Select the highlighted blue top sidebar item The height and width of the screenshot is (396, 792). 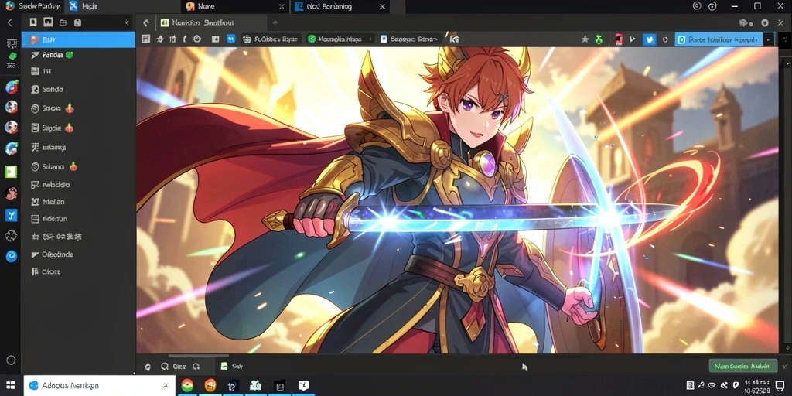click(78, 39)
